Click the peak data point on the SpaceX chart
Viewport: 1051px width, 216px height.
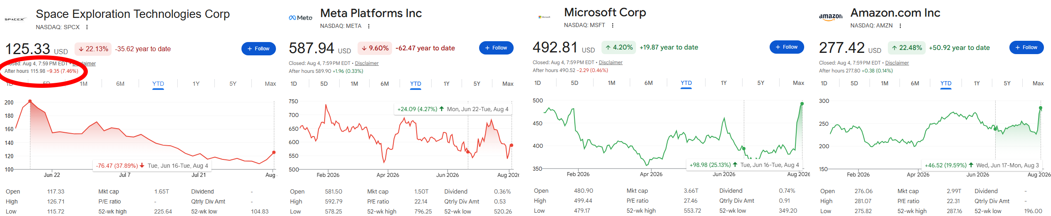(30, 101)
